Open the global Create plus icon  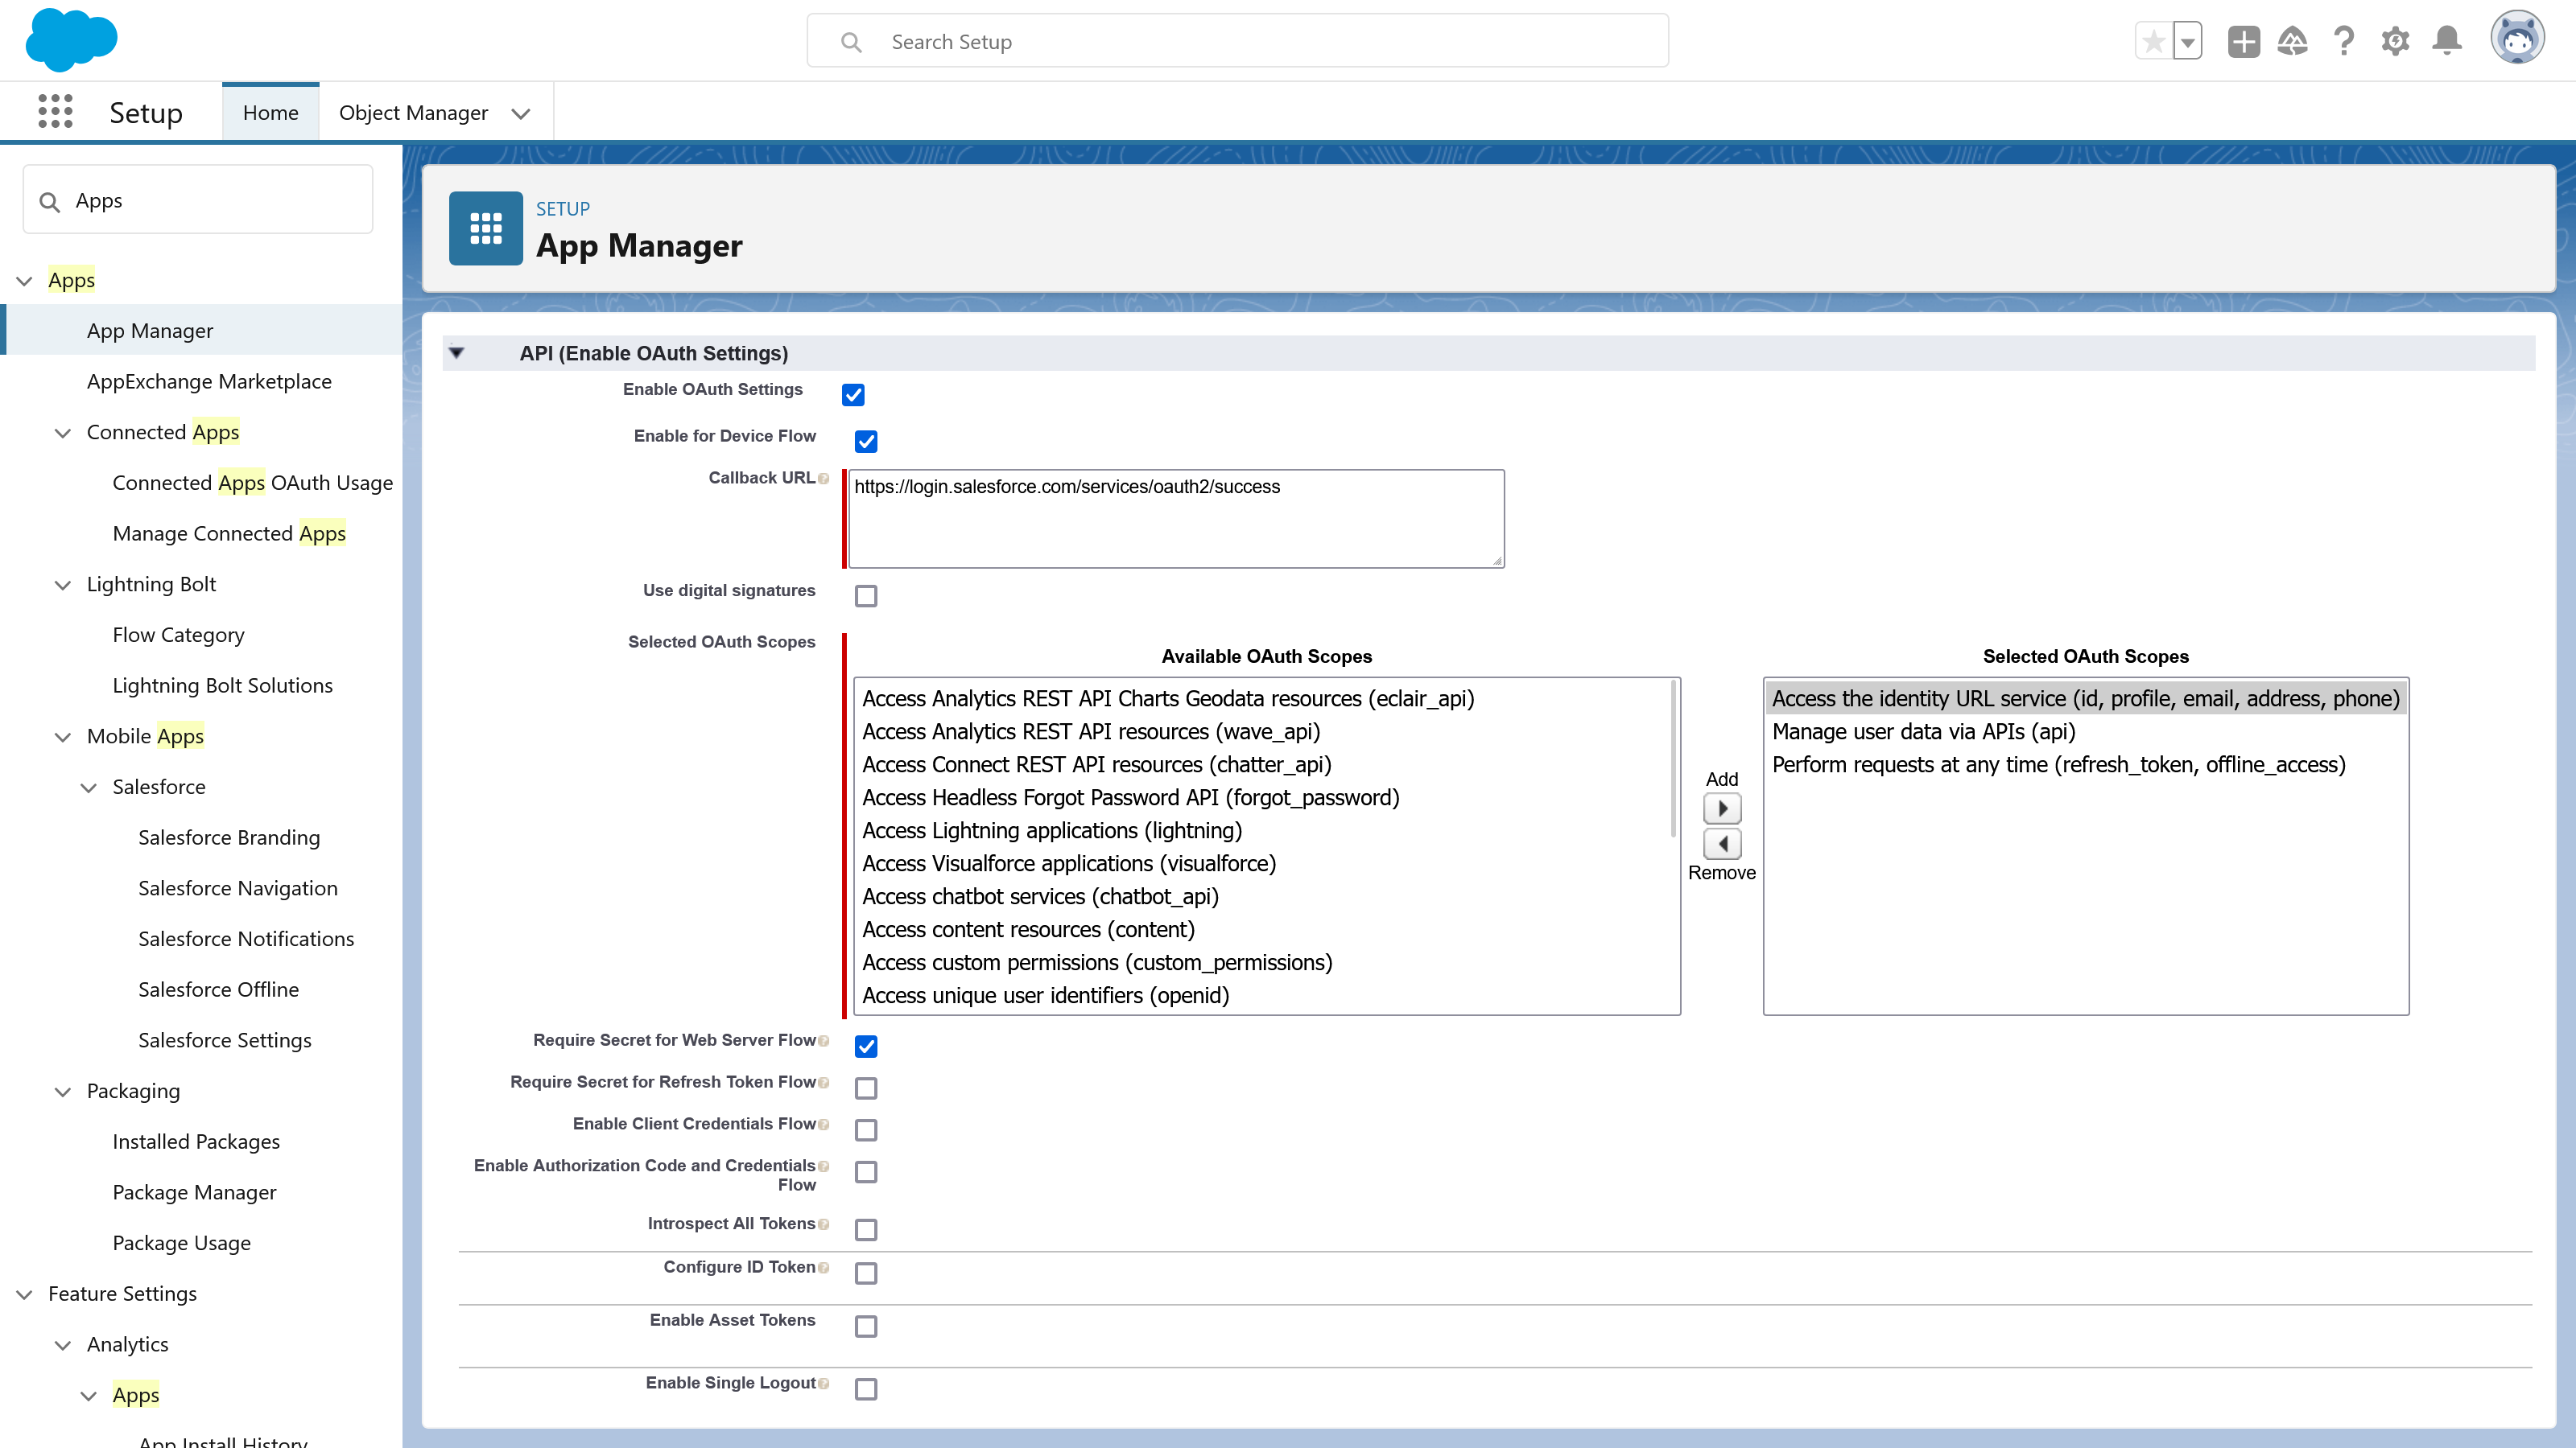(x=2243, y=41)
